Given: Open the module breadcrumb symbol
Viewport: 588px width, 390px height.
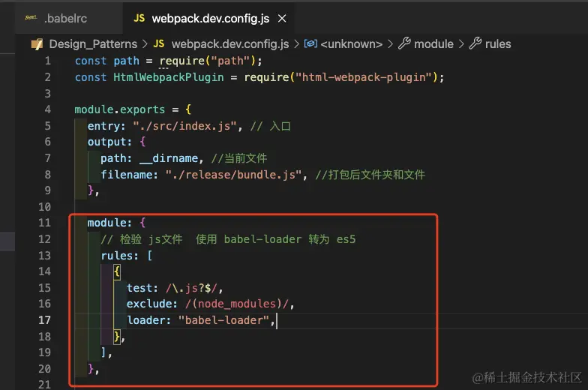Looking at the screenshot, I should pos(433,43).
